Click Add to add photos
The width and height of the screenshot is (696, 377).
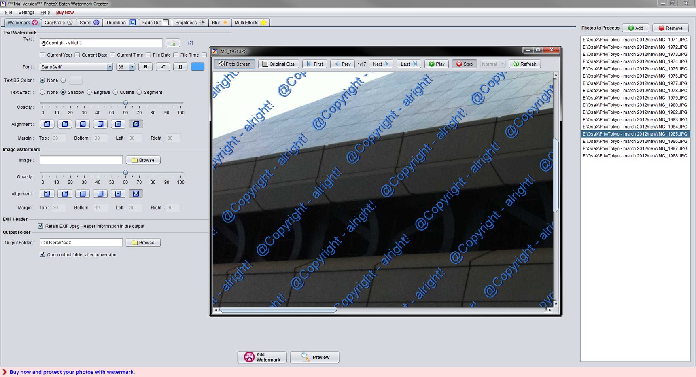(x=635, y=28)
